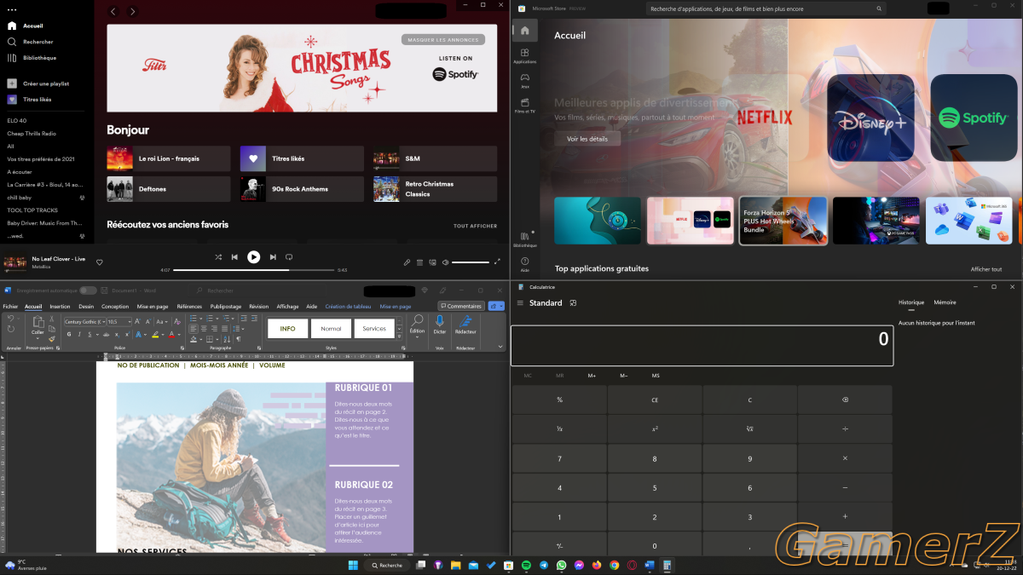Click the Windows Start button
Image resolution: width=1023 pixels, height=575 pixels.
click(353, 565)
